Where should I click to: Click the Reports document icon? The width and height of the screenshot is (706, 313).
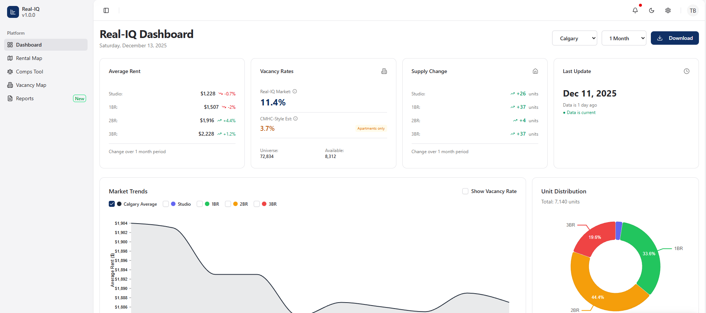coord(10,98)
